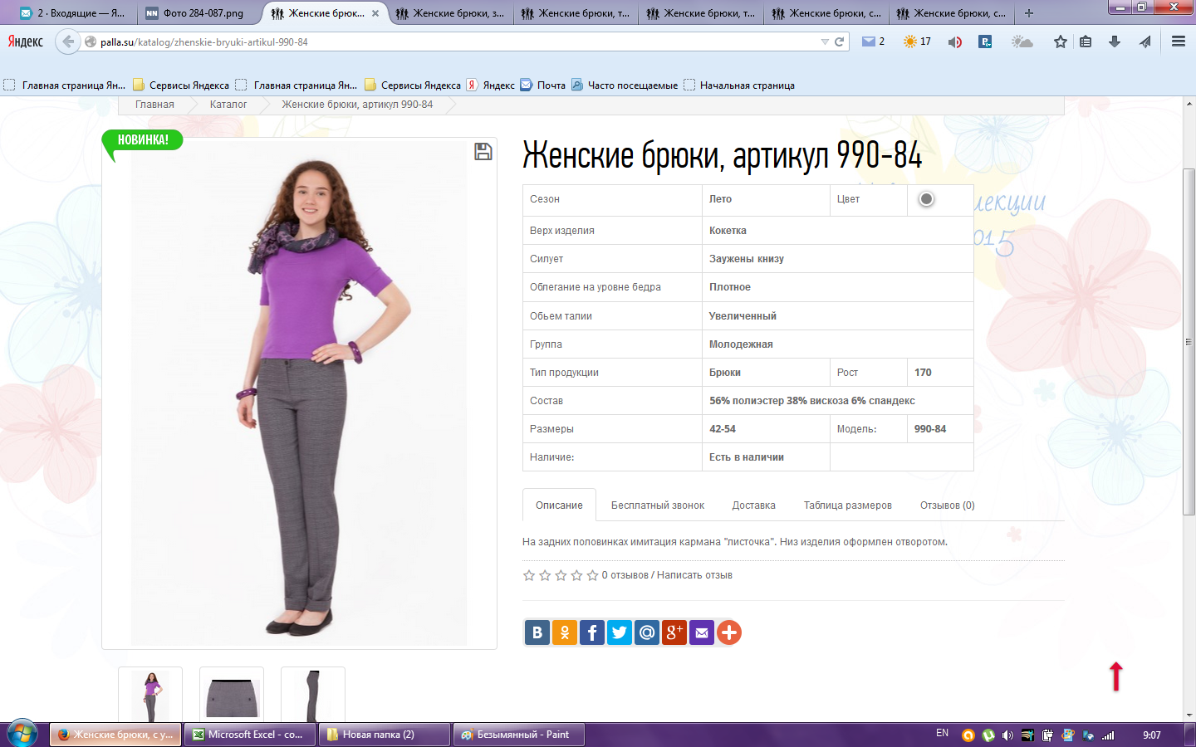Click the Написать отзыв link
The image size is (1196, 747).
coord(694,575)
